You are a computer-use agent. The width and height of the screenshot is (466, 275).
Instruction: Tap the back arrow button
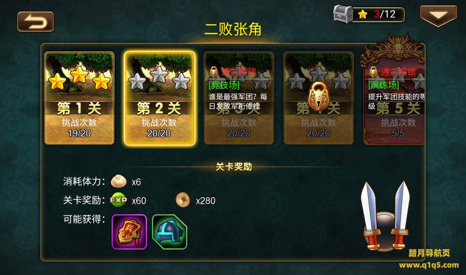[x=36, y=21]
